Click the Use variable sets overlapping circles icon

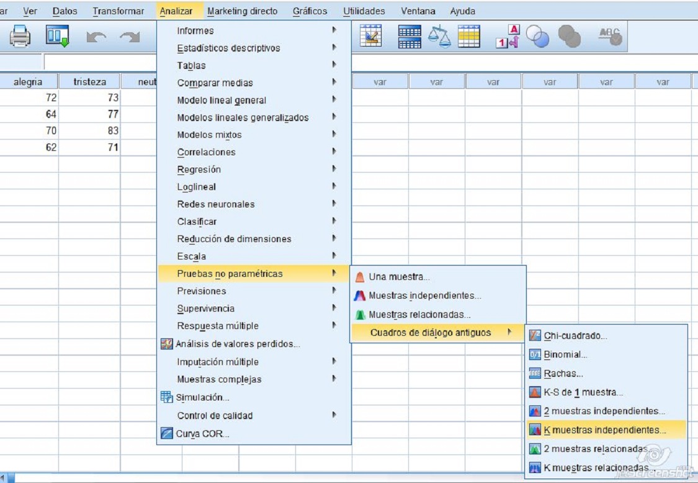(x=537, y=36)
